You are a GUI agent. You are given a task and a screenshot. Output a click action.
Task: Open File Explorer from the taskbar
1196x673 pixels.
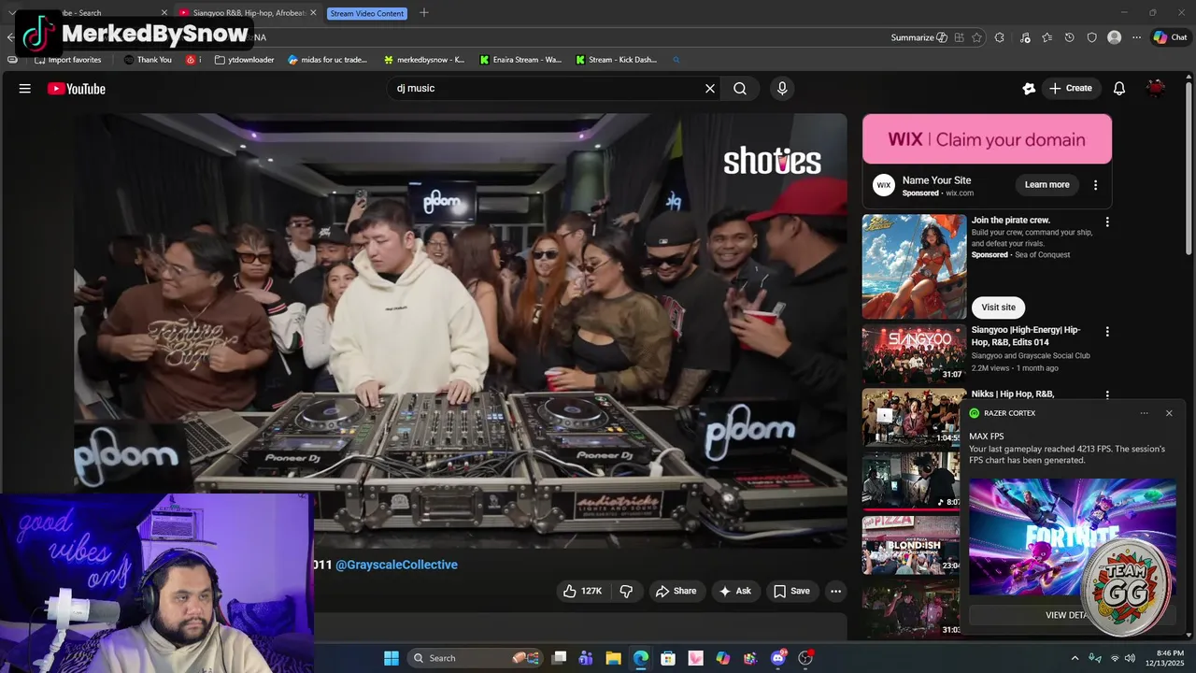coord(614,658)
